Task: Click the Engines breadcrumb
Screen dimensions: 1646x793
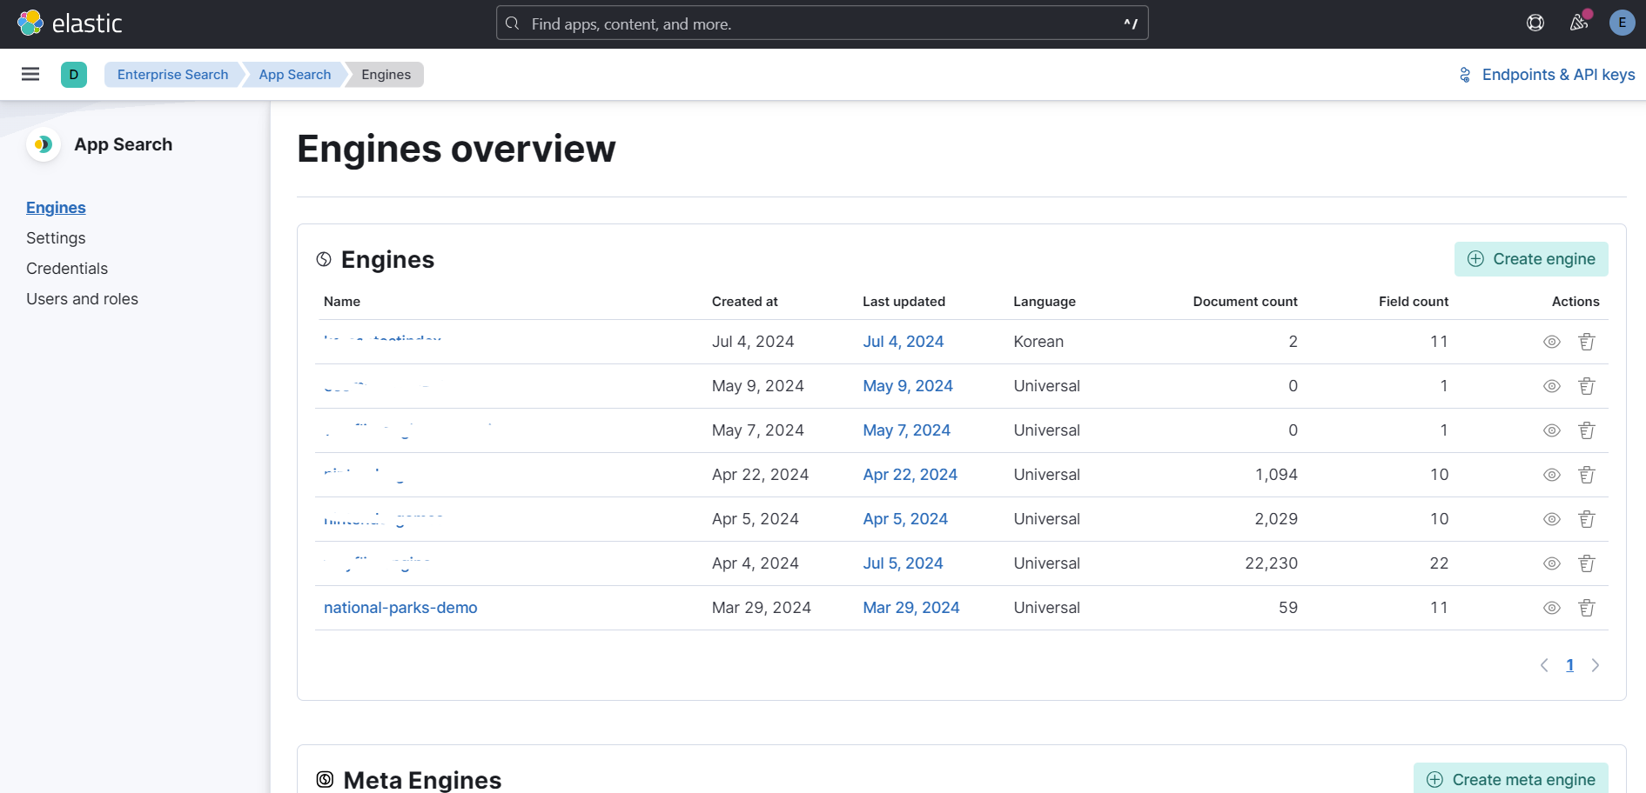Action: click(x=386, y=75)
